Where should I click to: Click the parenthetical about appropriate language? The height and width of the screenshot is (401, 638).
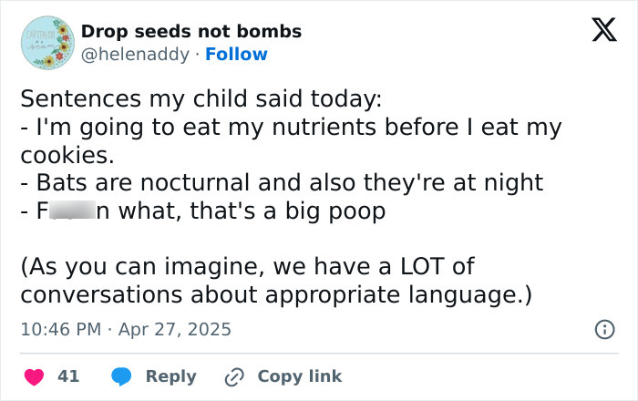(273, 283)
